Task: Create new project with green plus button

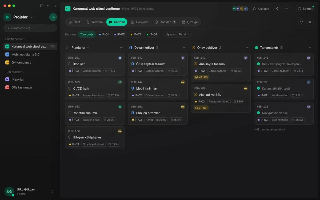Action: 53,17
